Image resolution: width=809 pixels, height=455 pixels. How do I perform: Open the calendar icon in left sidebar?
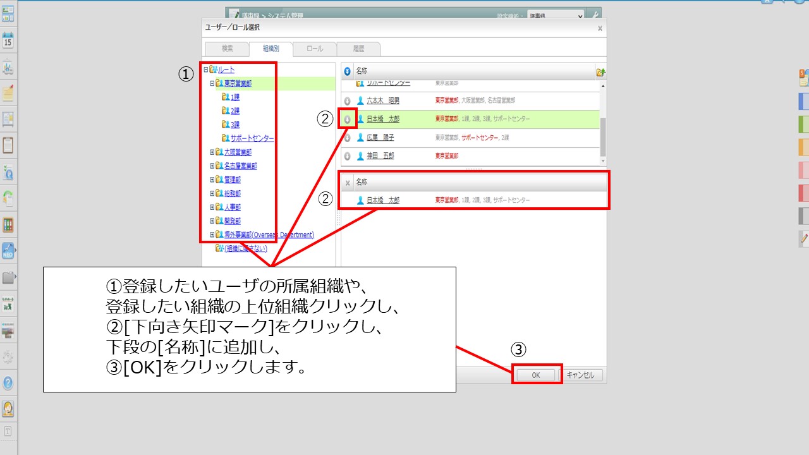point(8,41)
